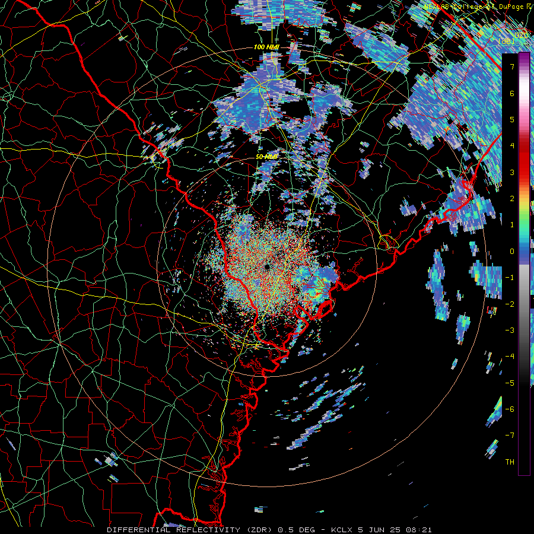Click the TH label on the color scale
This screenshot has height=534, width=534.
510,462
